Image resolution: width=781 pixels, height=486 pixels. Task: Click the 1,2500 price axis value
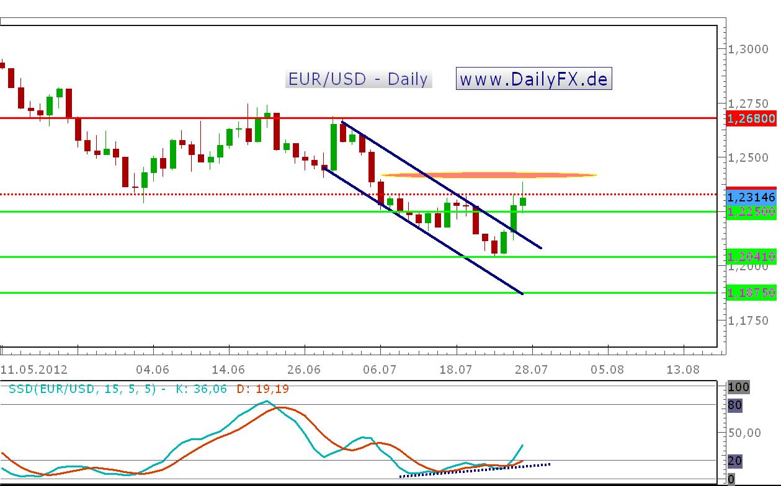[x=749, y=157]
